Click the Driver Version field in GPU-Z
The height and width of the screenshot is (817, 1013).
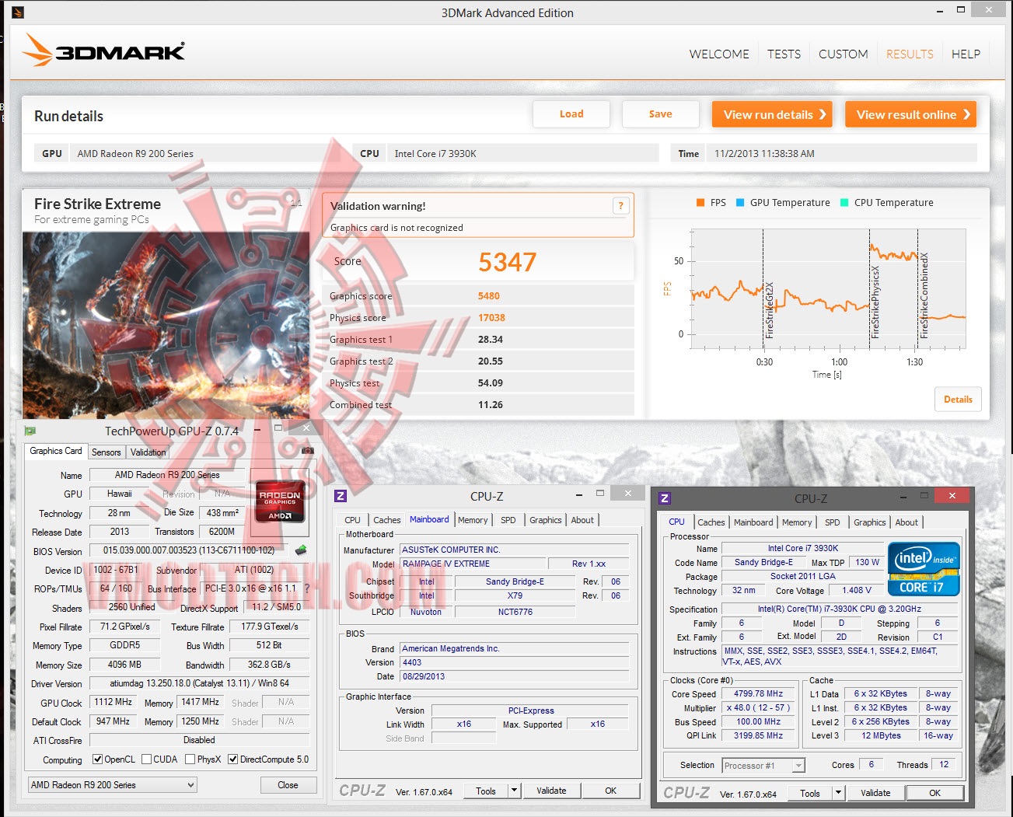(199, 683)
